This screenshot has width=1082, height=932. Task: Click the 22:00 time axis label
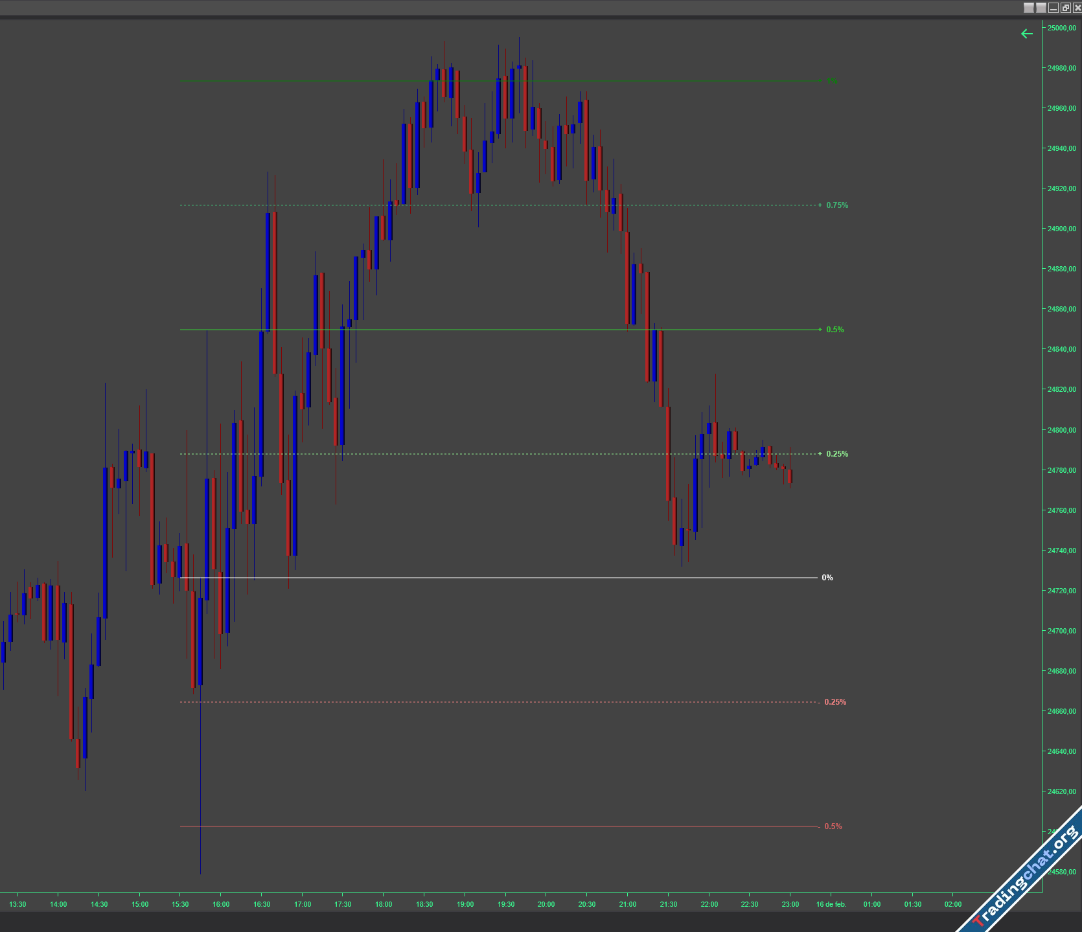click(x=709, y=904)
